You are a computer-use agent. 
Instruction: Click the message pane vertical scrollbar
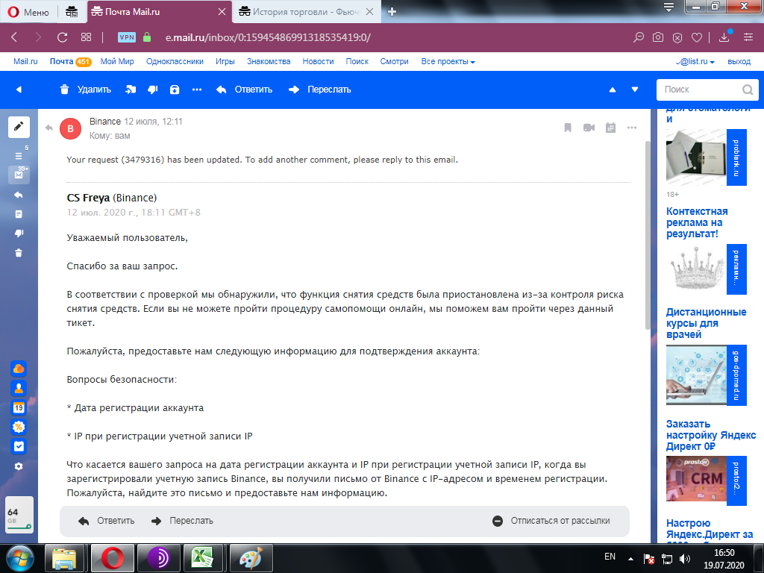648,235
